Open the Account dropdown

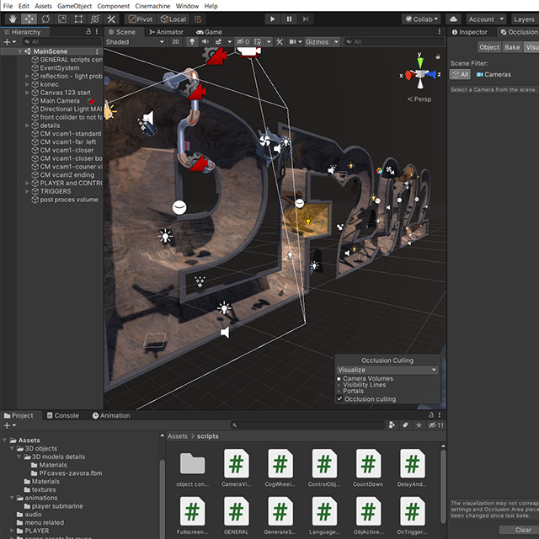pyautogui.click(x=486, y=19)
